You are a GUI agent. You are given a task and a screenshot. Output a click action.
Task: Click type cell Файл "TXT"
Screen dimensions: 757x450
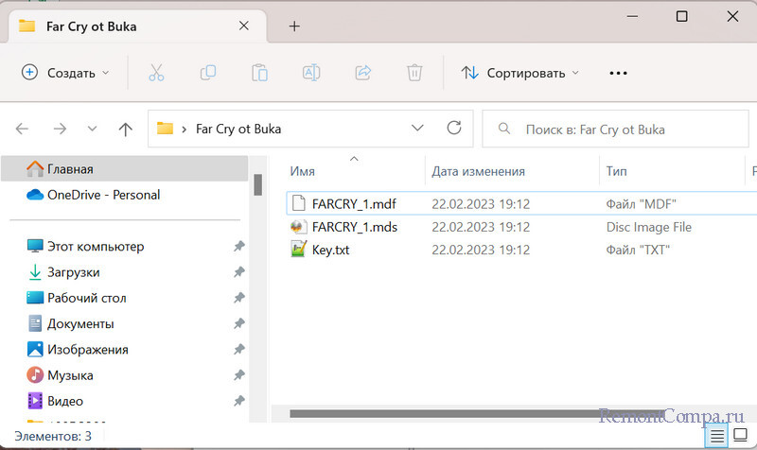pos(638,250)
